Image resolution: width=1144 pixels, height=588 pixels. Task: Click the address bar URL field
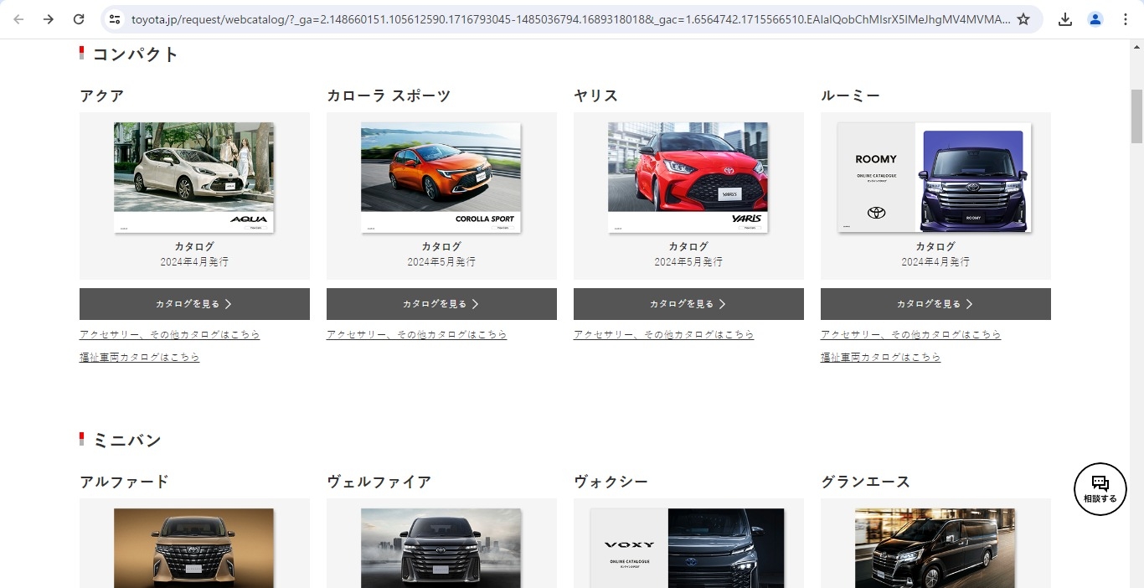(570, 19)
